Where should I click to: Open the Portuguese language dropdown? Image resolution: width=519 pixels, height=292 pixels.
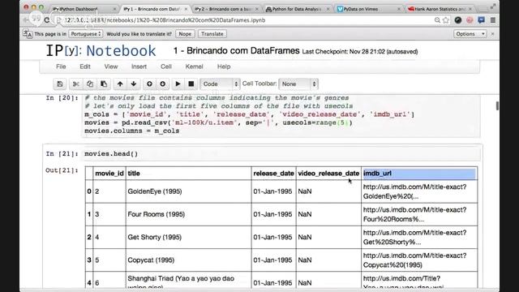86,34
